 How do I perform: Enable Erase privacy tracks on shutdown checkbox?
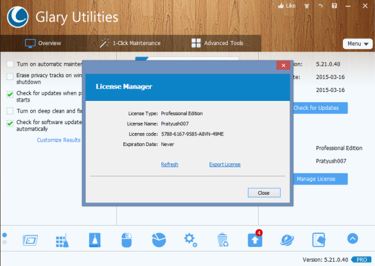[10, 77]
